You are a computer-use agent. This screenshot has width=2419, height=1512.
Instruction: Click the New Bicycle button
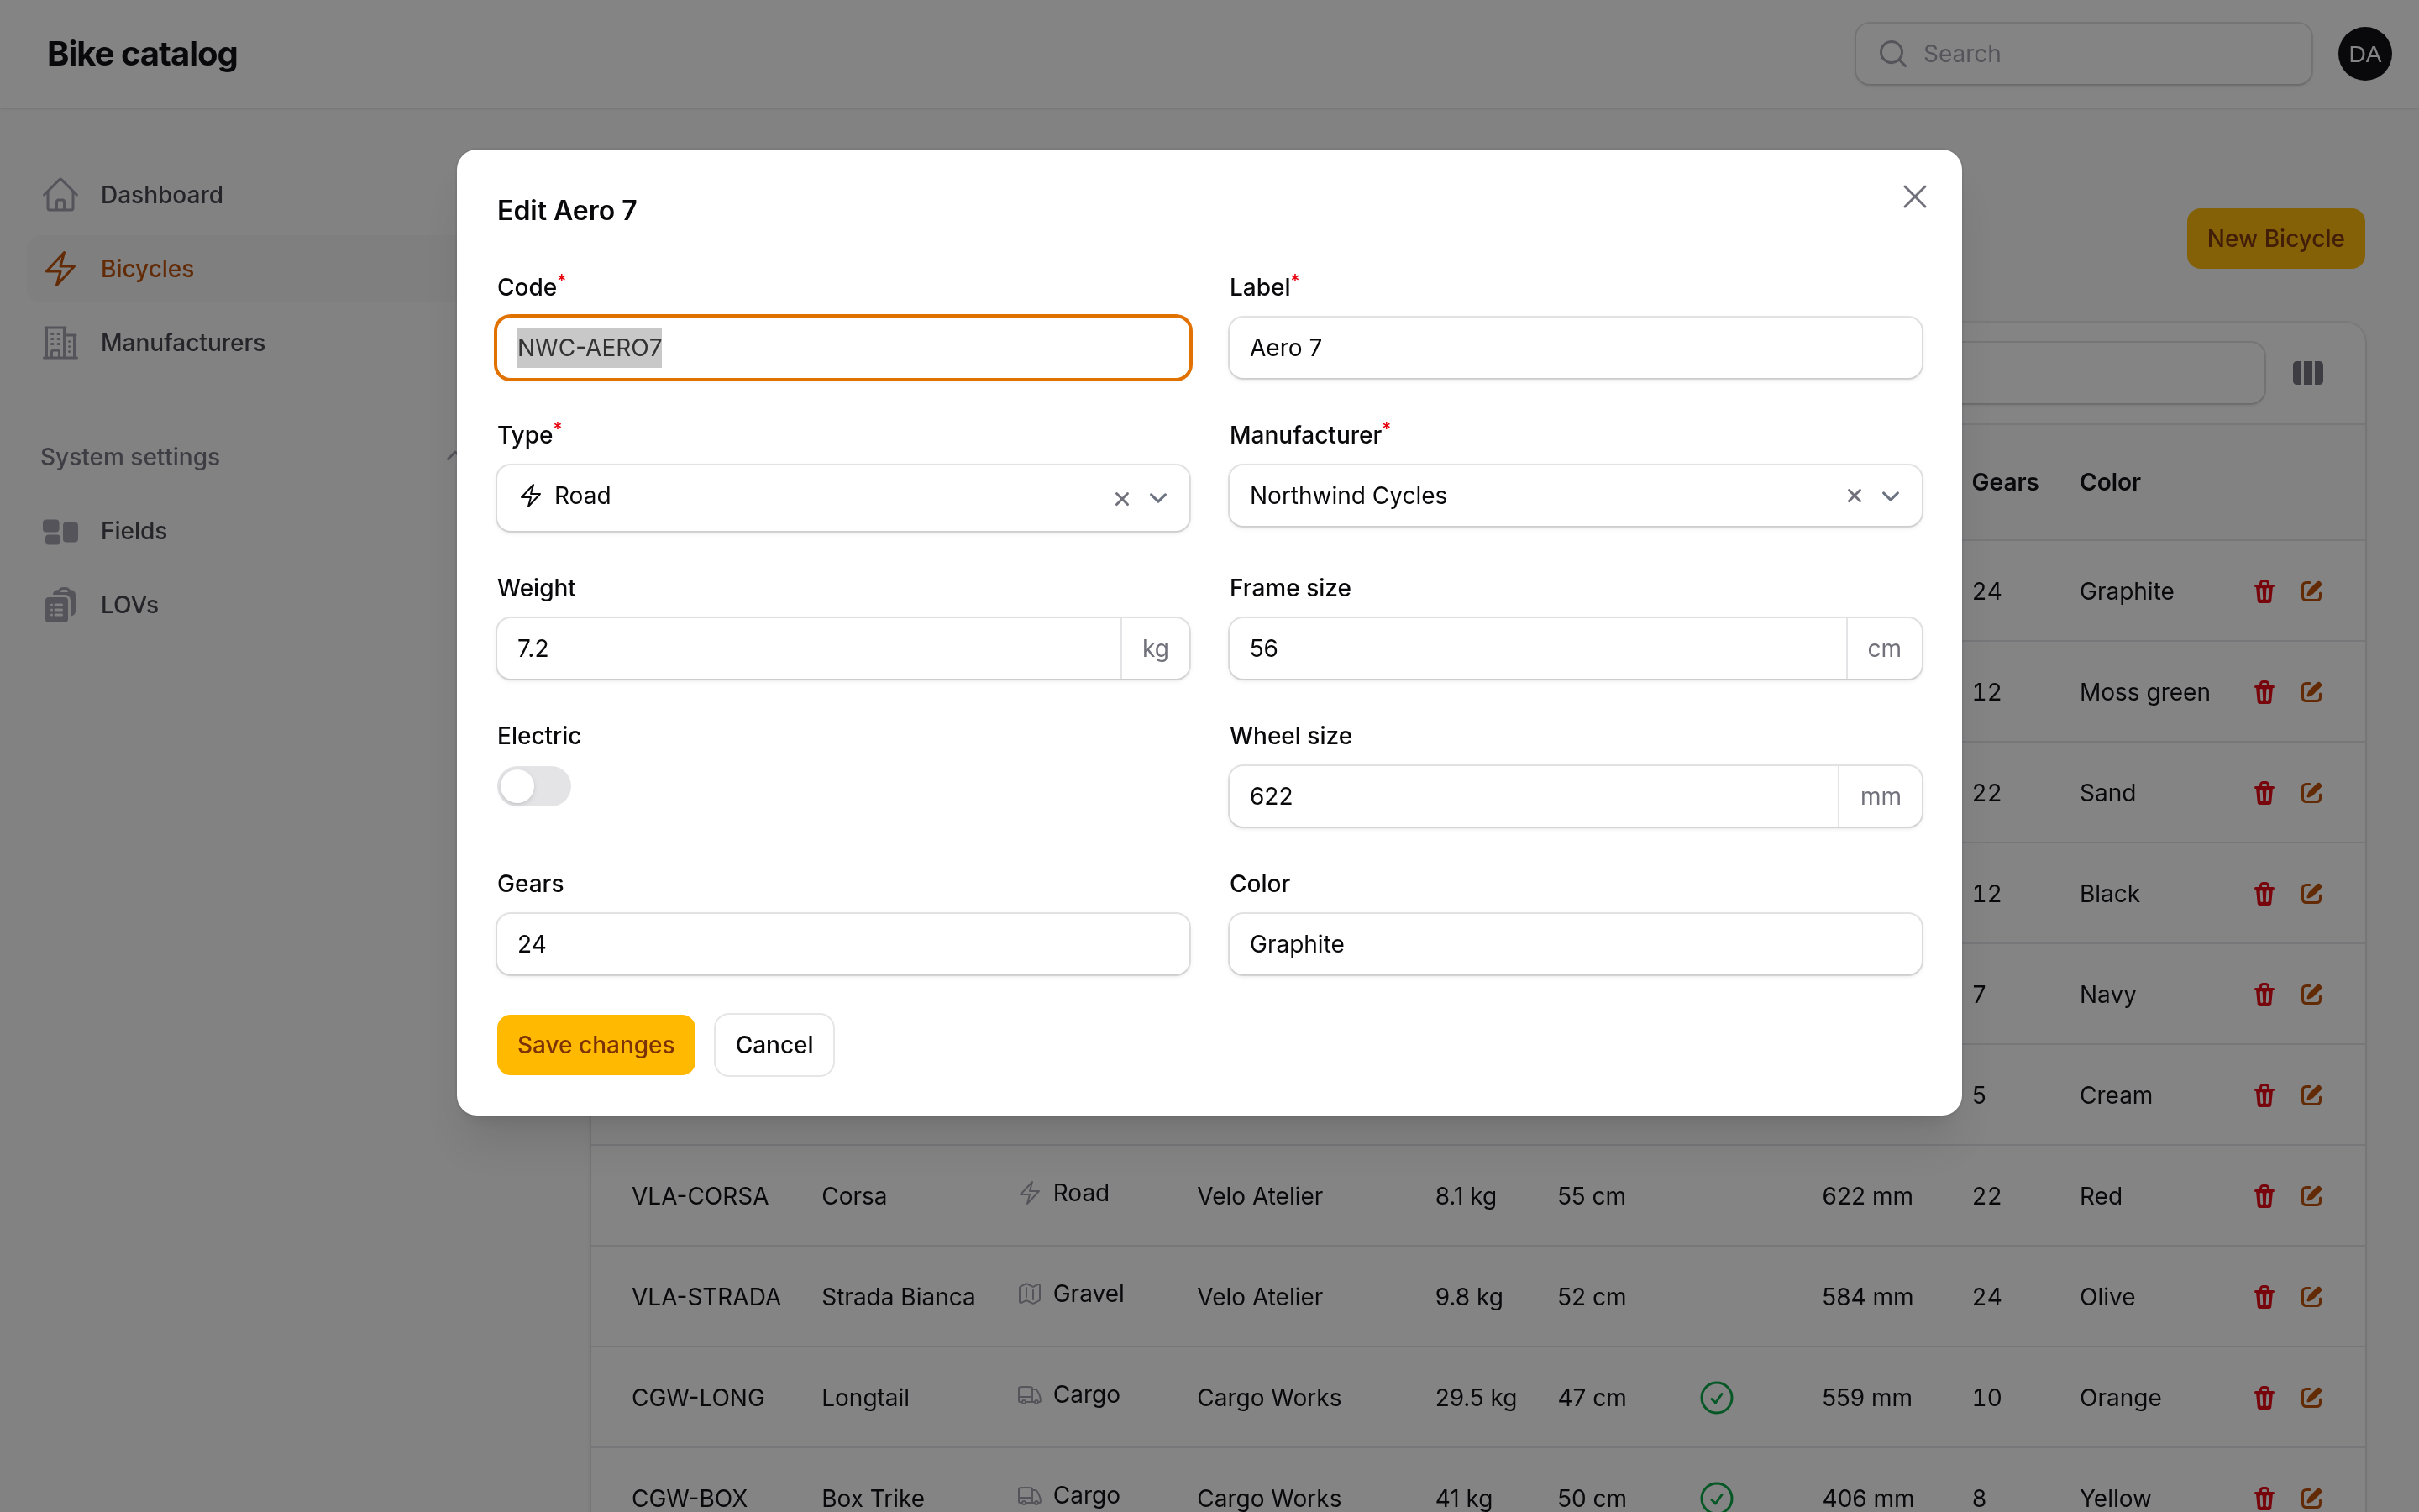coord(2275,239)
